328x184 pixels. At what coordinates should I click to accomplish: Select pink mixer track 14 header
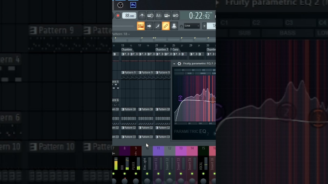[192, 151]
